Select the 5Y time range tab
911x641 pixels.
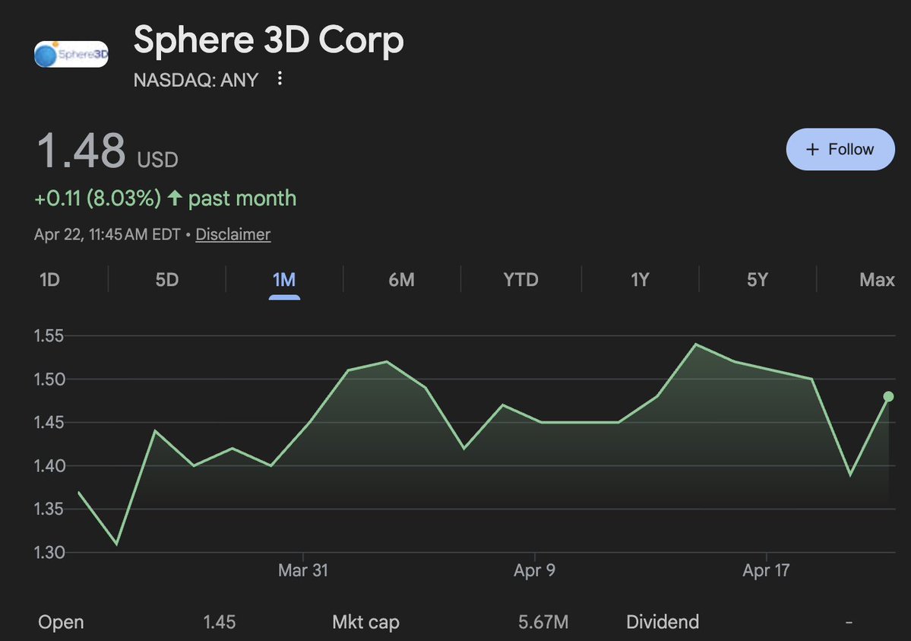757,280
